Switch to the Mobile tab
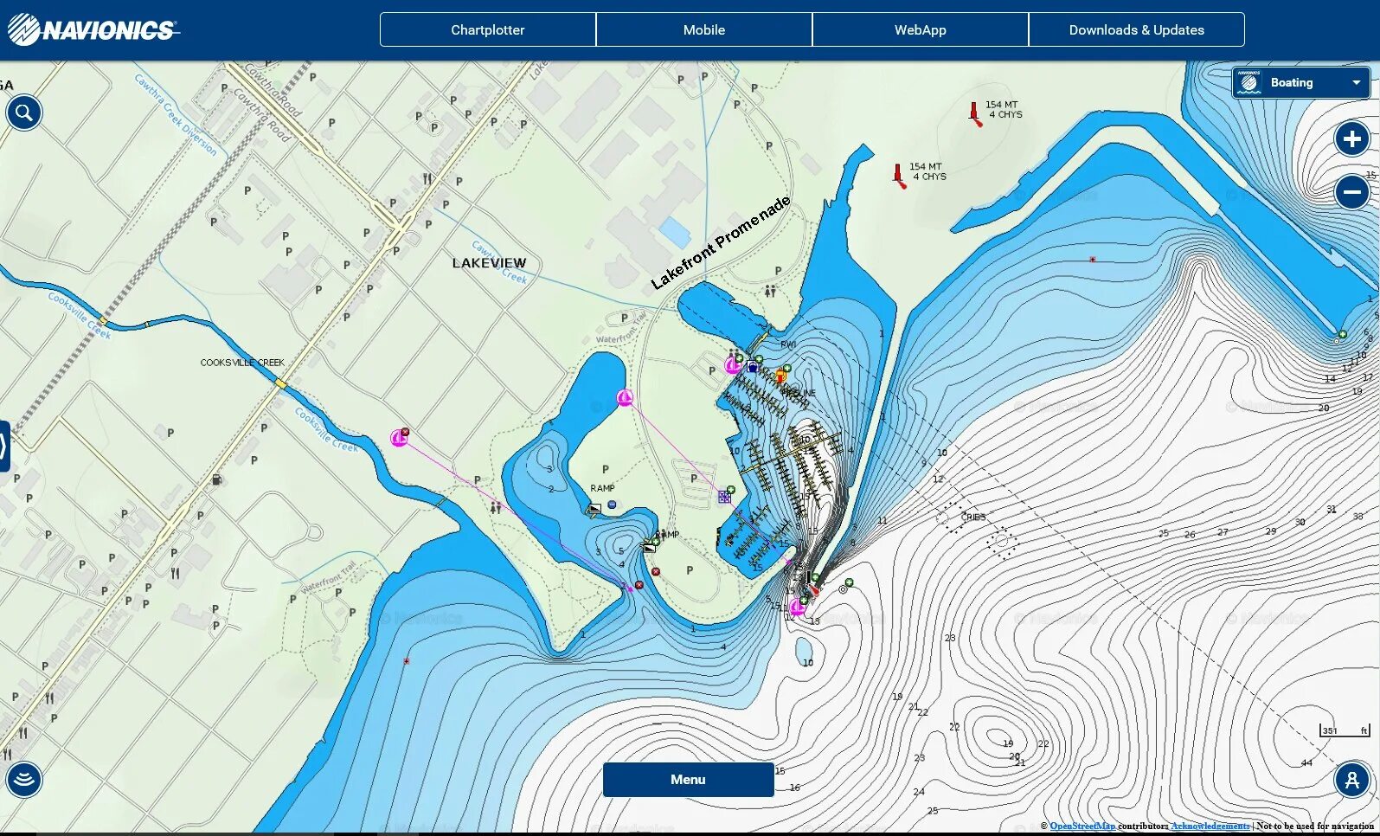Image resolution: width=1380 pixels, height=836 pixels. [x=704, y=29]
